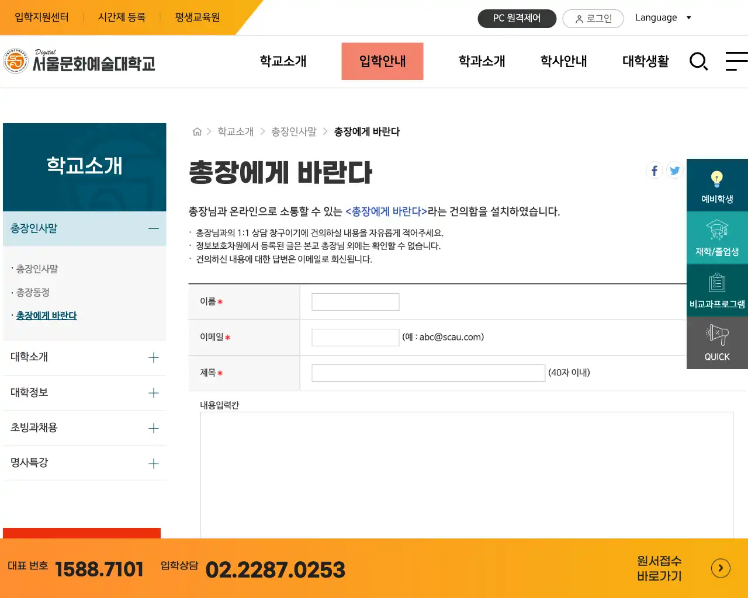The width and height of the screenshot is (748, 598).
Task: Click the home icon in breadcrumb
Action: 197,132
